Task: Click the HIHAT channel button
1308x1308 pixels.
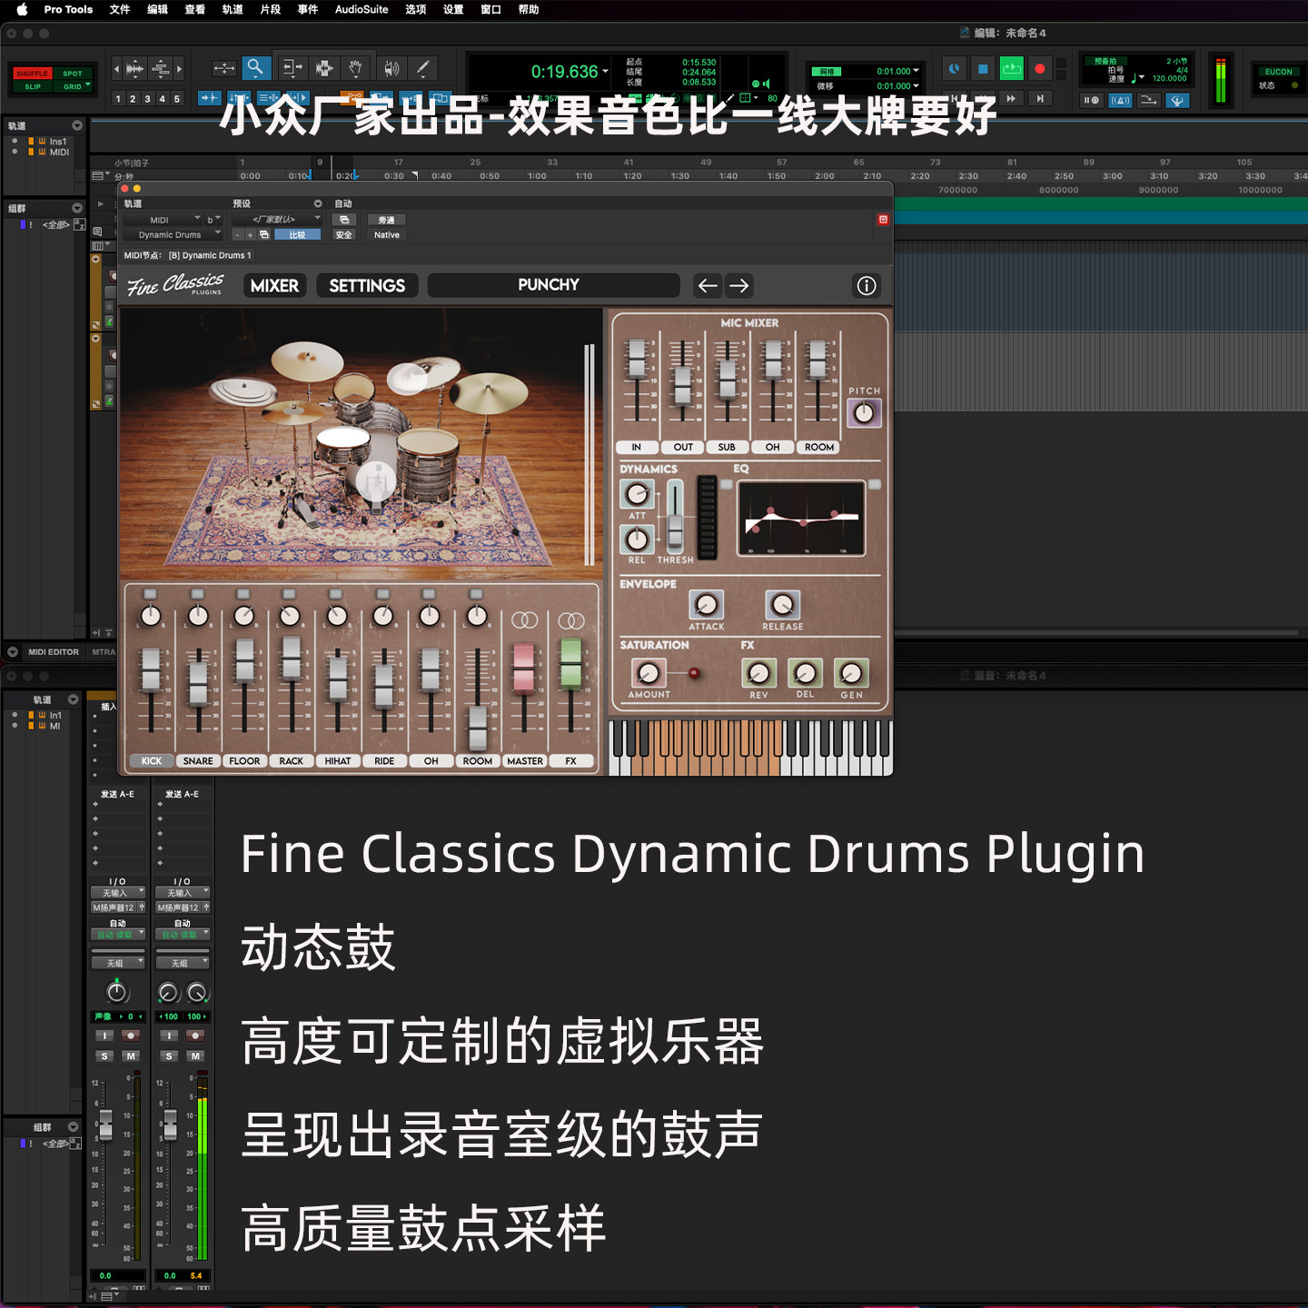Action: click(x=338, y=761)
